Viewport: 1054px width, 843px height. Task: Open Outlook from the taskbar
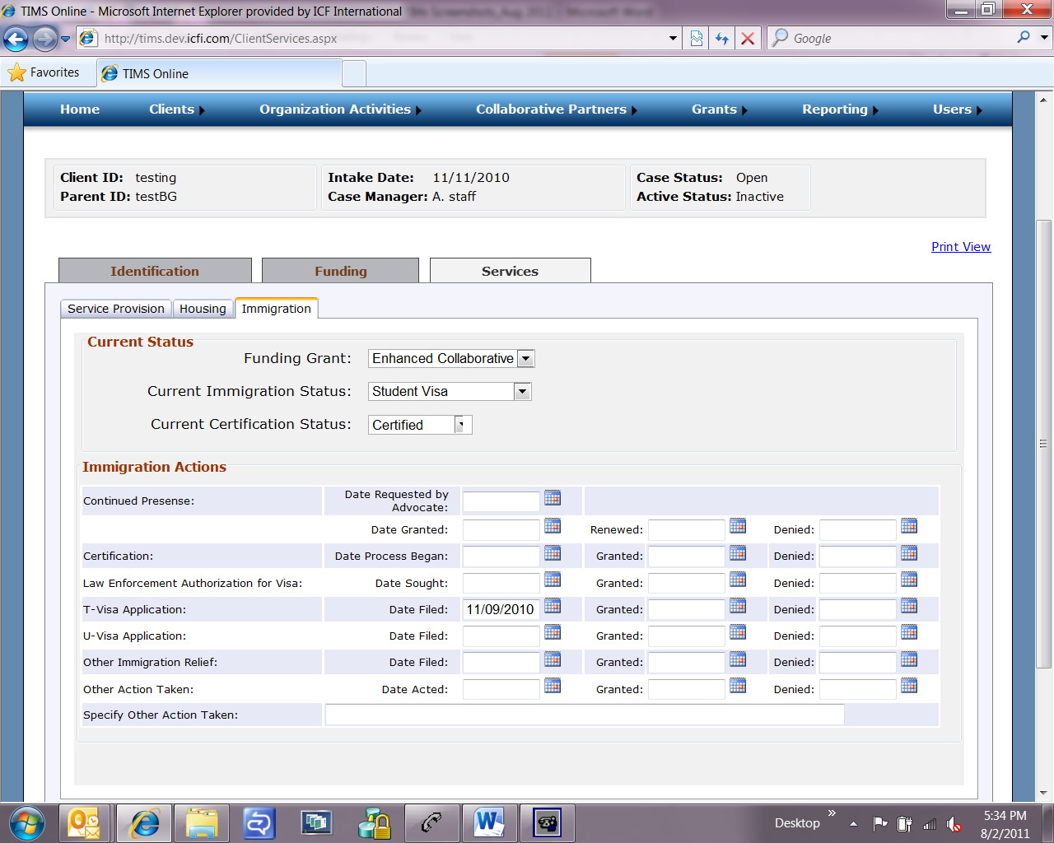point(84,822)
